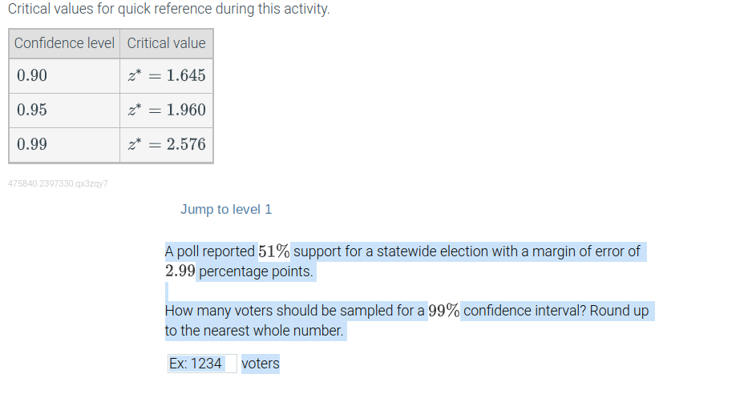
Task: Click the z* = 2.576 critical value cell
Action: coord(166,144)
